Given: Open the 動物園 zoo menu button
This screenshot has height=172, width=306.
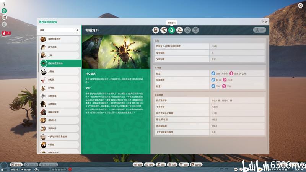Looking at the screenshot, I should (x=16, y=165).
